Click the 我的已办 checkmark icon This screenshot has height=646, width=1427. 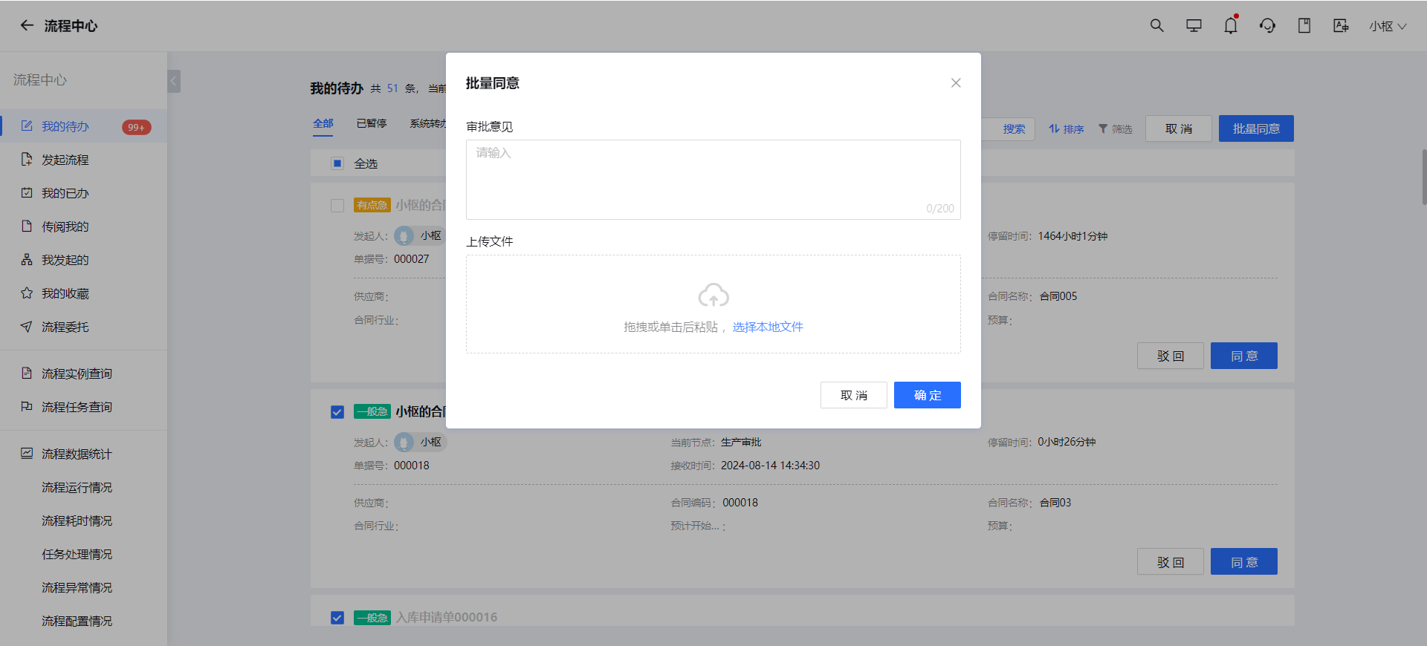pos(27,192)
